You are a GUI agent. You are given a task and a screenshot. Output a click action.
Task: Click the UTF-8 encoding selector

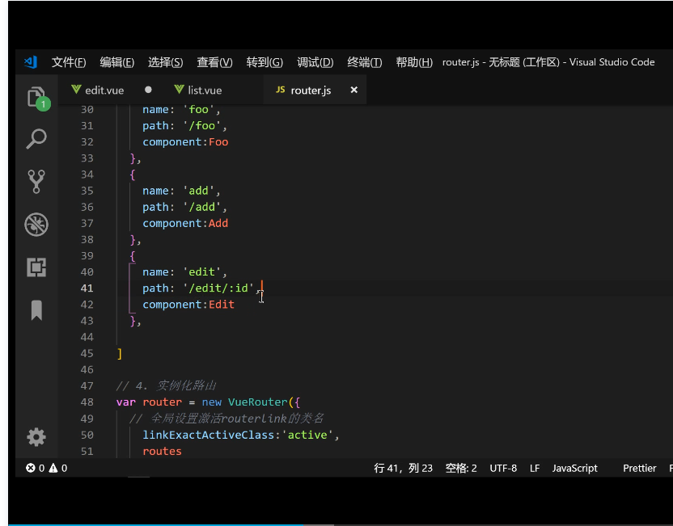pos(503,468)
